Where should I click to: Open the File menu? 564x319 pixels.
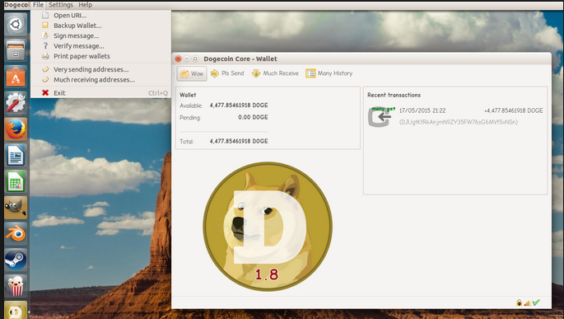coord(38,5)
